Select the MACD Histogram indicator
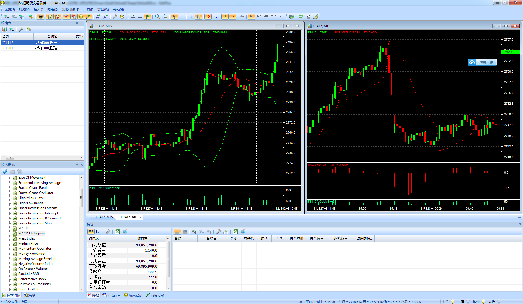This screenshot has height=304, width=523. click(x=31, y=233)
